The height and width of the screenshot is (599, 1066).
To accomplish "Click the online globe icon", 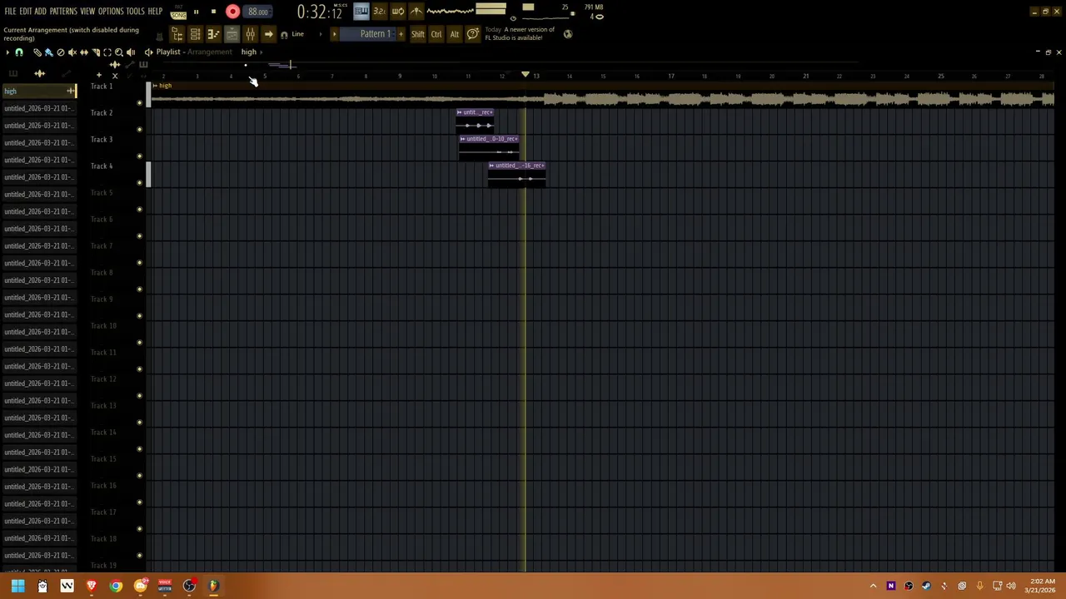I will click(568, 34).
